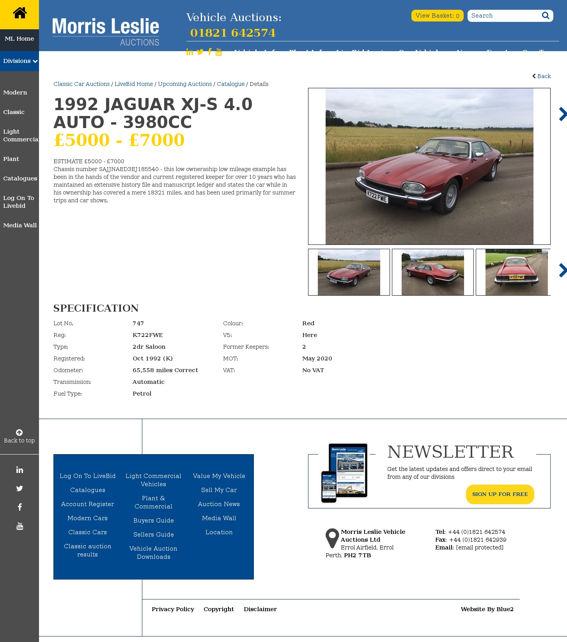Select third thumbnail of rear view
The height and width of the screenshot is (642, 567).
pos(514,272)
